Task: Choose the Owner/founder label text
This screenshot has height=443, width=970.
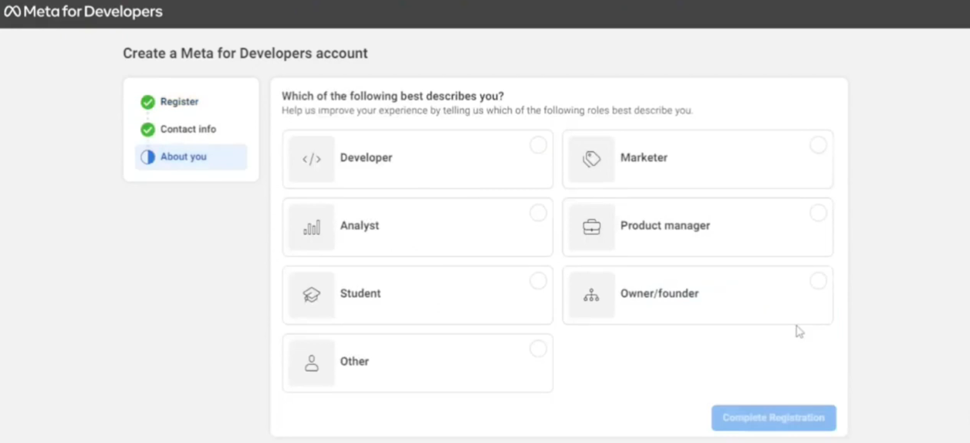Action: click(x=660, y=293)
